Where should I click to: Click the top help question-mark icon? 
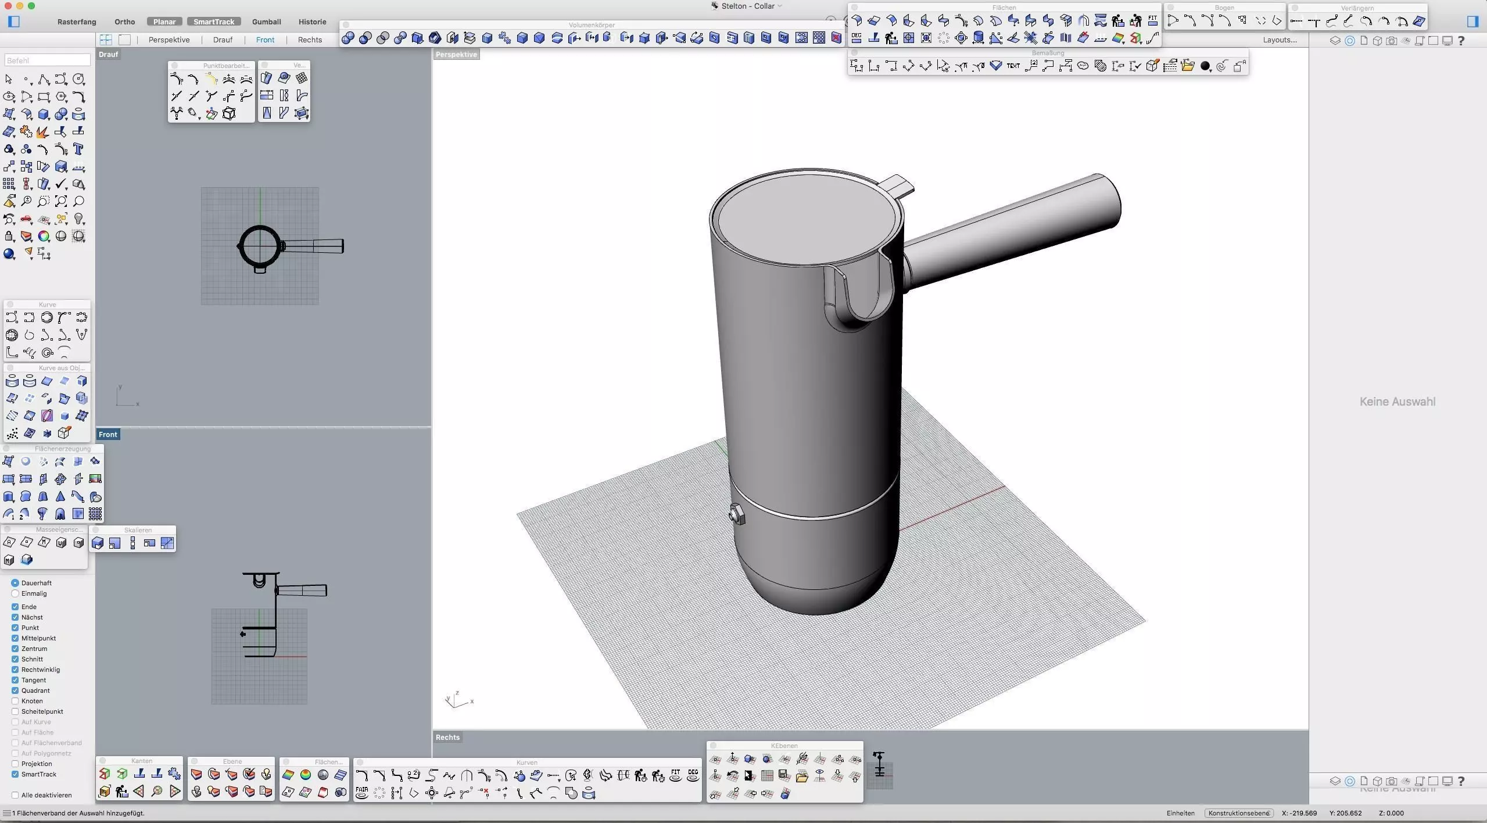[1461, 41]
